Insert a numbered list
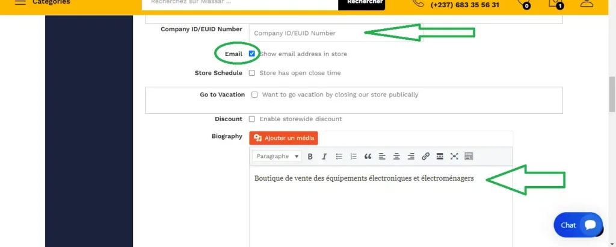The height and width of the screenshot is (247, 616). click(354, 157)
